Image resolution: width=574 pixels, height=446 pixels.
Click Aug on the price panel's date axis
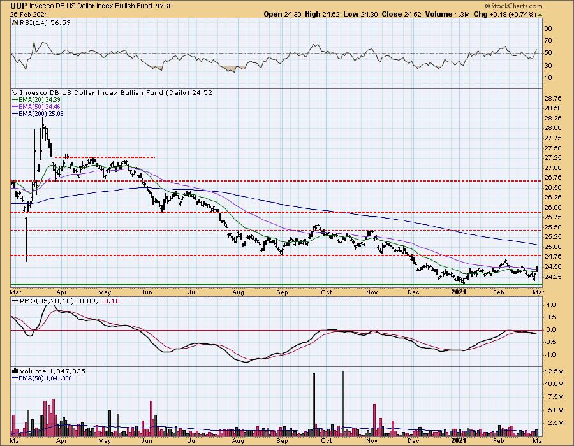pos(238,292)
